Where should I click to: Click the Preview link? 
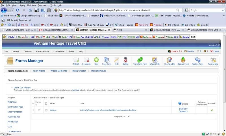point(189,51)
